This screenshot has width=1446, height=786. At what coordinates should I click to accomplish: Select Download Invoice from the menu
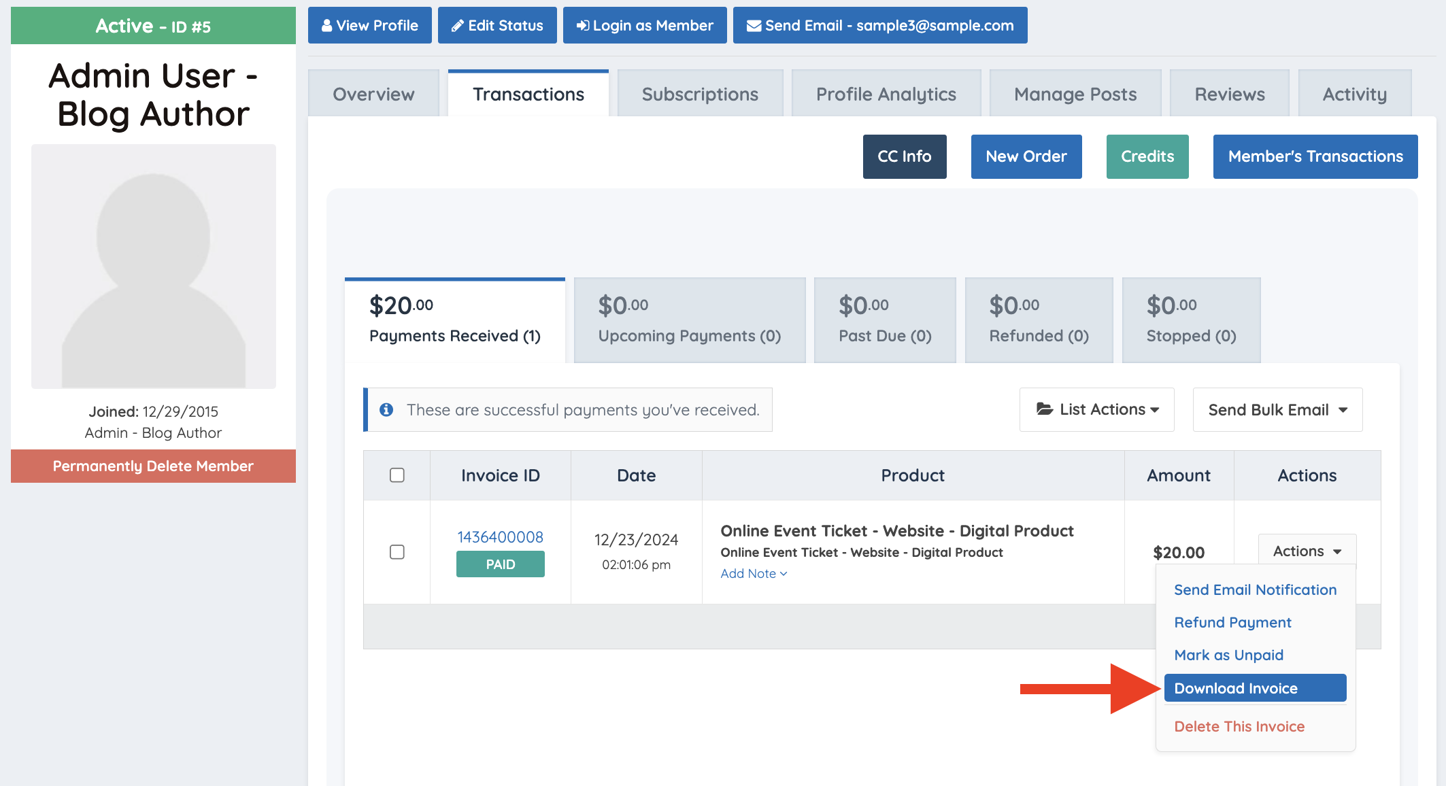point(1255,688)
